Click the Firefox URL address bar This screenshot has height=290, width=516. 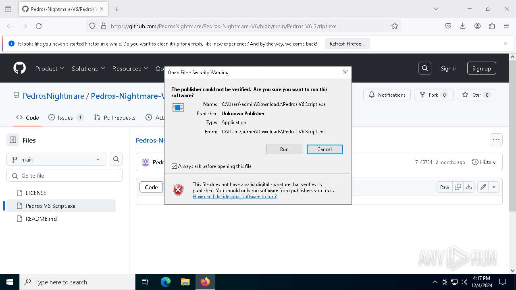point(243,26)
